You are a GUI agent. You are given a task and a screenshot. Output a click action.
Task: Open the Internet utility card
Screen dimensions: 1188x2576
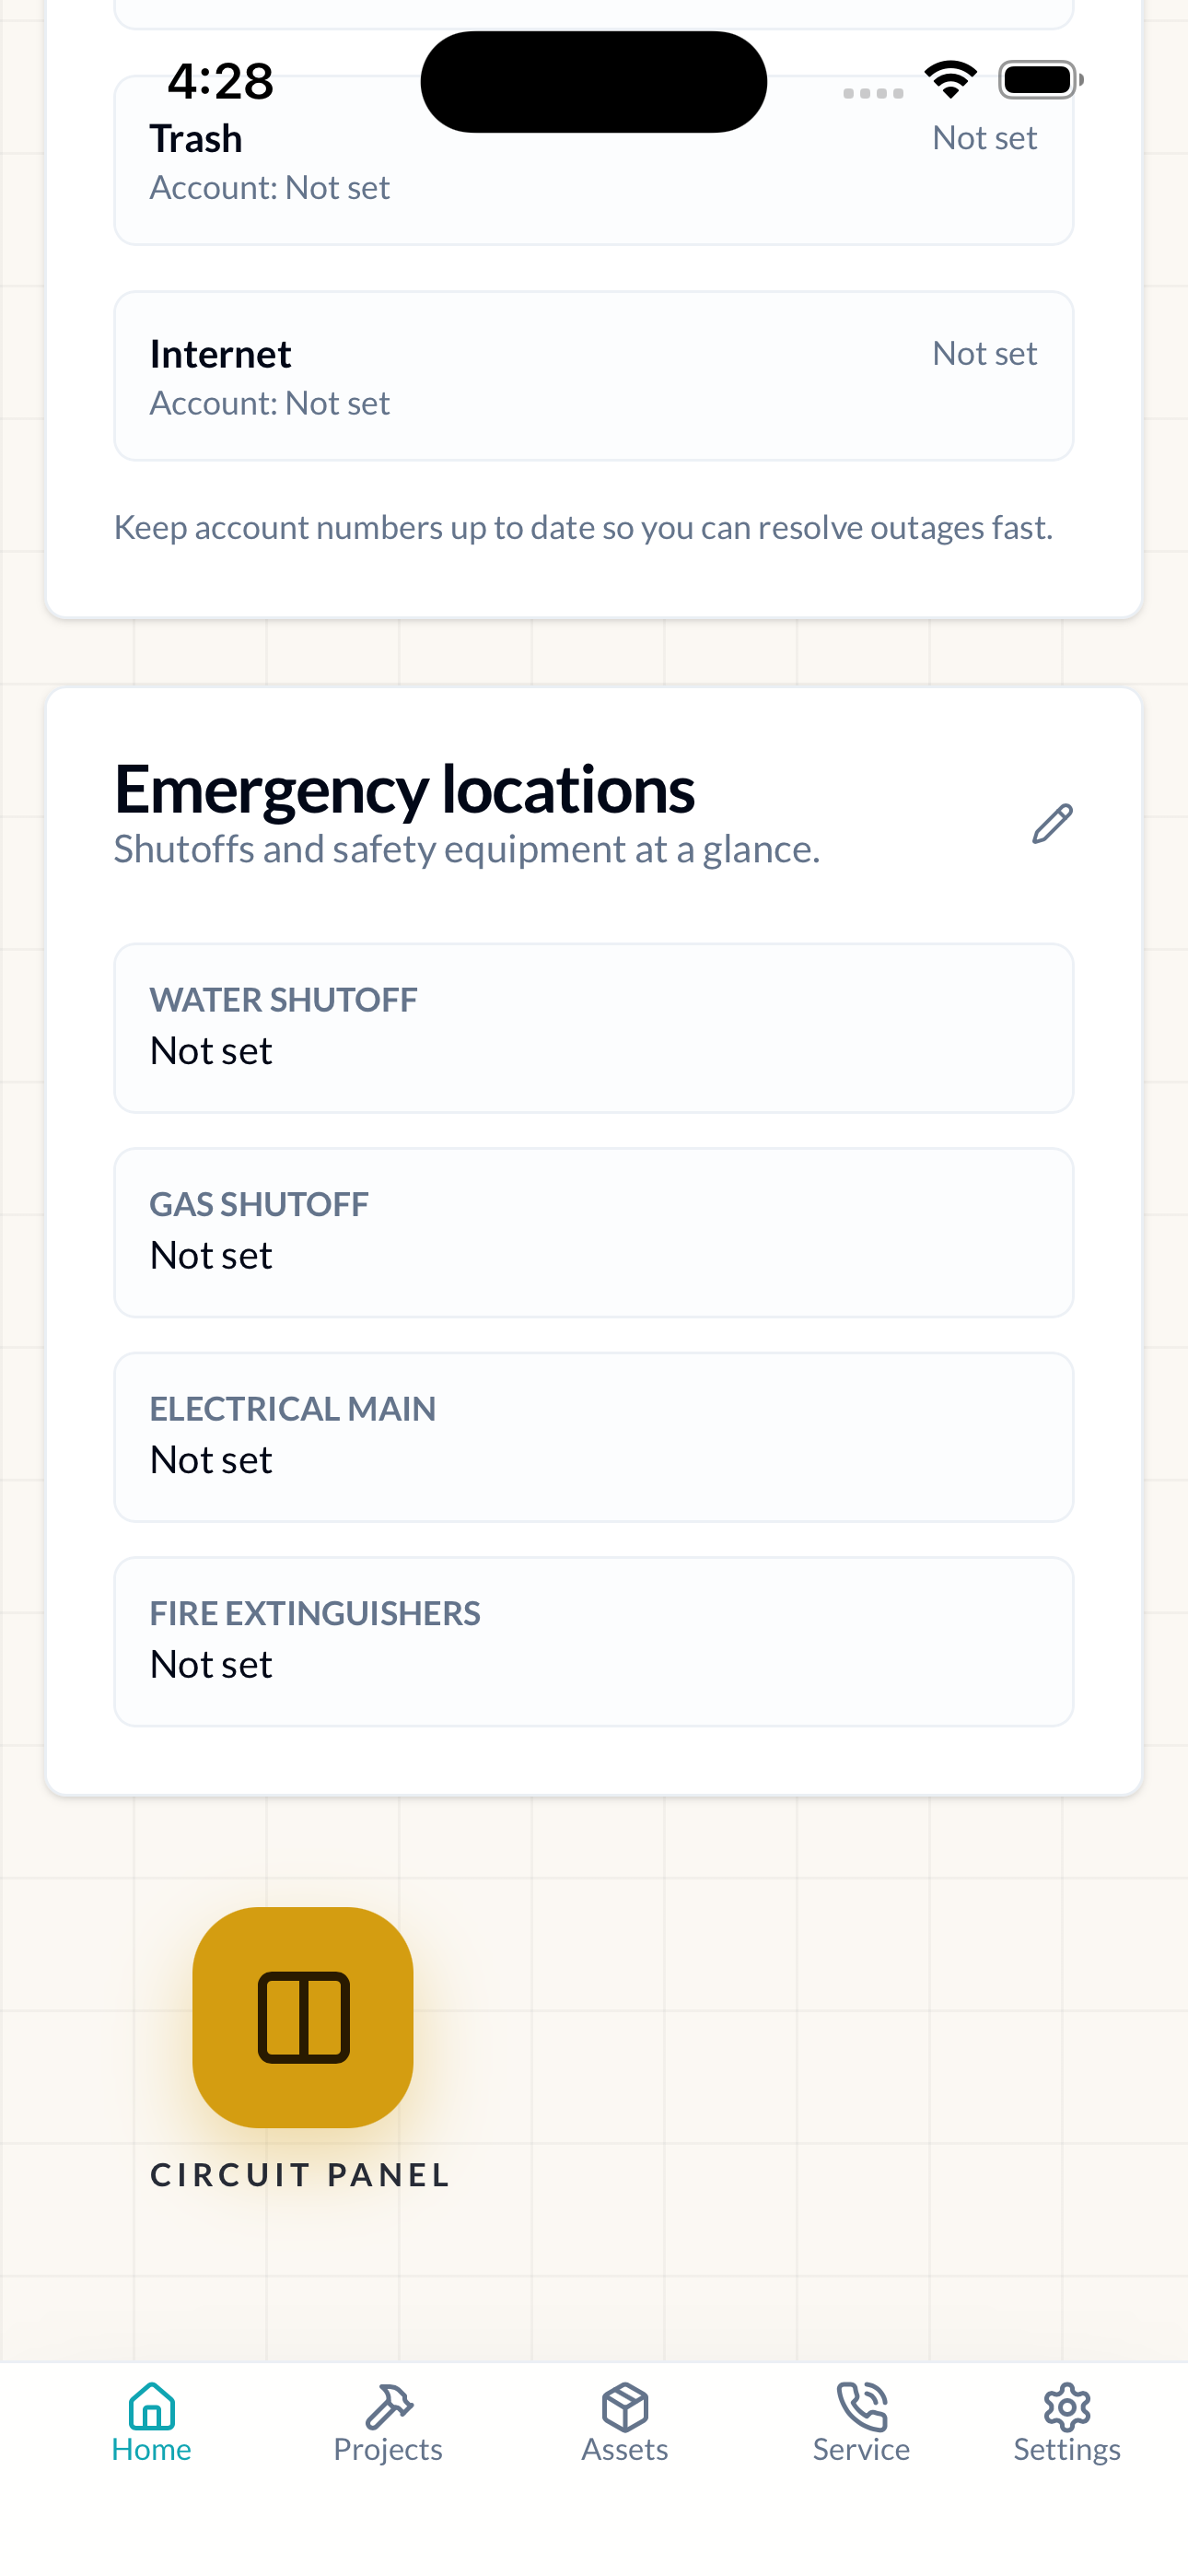click(594, 375)
